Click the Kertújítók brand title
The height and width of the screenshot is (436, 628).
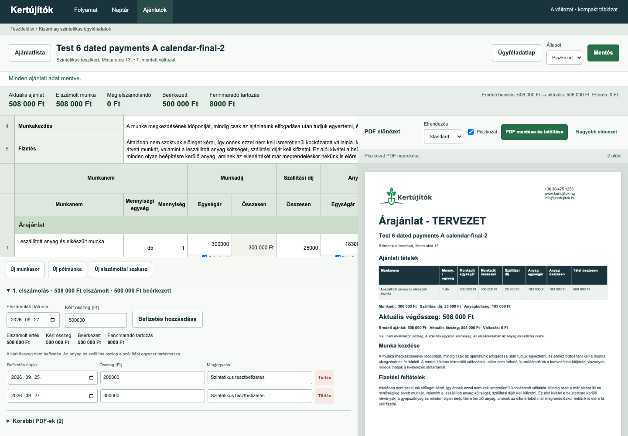tap(32, 10)
